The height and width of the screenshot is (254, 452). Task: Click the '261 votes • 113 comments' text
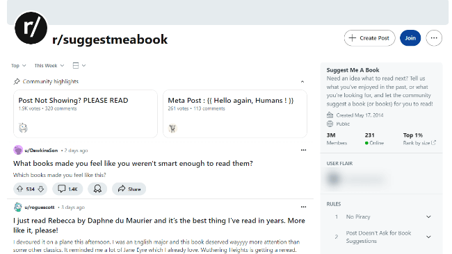pos(196,108)
